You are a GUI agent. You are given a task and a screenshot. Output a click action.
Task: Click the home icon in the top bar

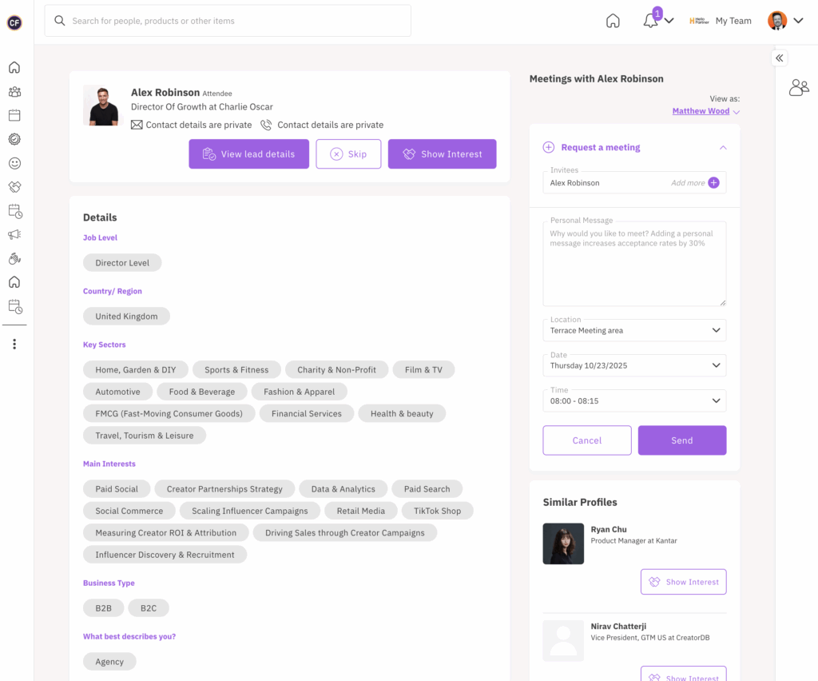coord(613,21)
